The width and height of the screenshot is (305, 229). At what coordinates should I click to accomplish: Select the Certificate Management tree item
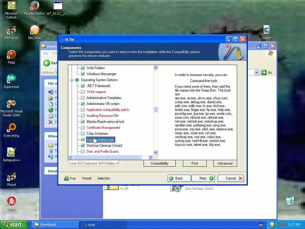103,128
